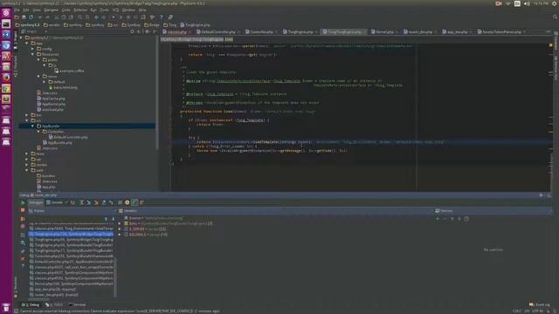Open the Run menu
This screenshot has width=559, height=314.
(x=93, y=10)
